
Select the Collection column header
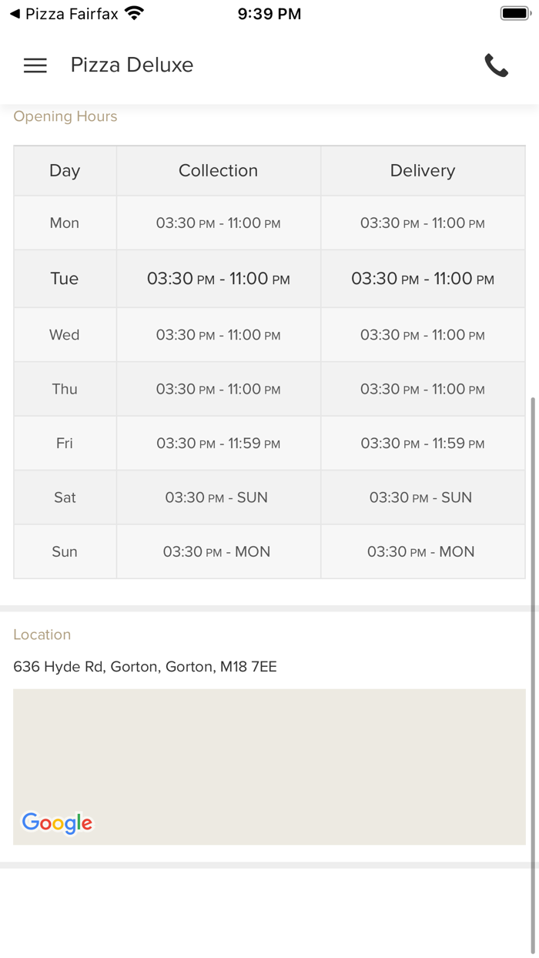tap(218, 171)
